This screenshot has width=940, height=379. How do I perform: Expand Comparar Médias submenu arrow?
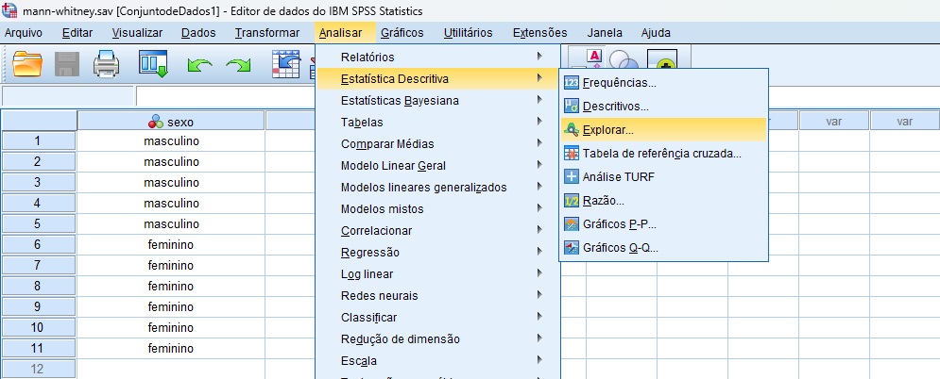(x=539, y=143)
